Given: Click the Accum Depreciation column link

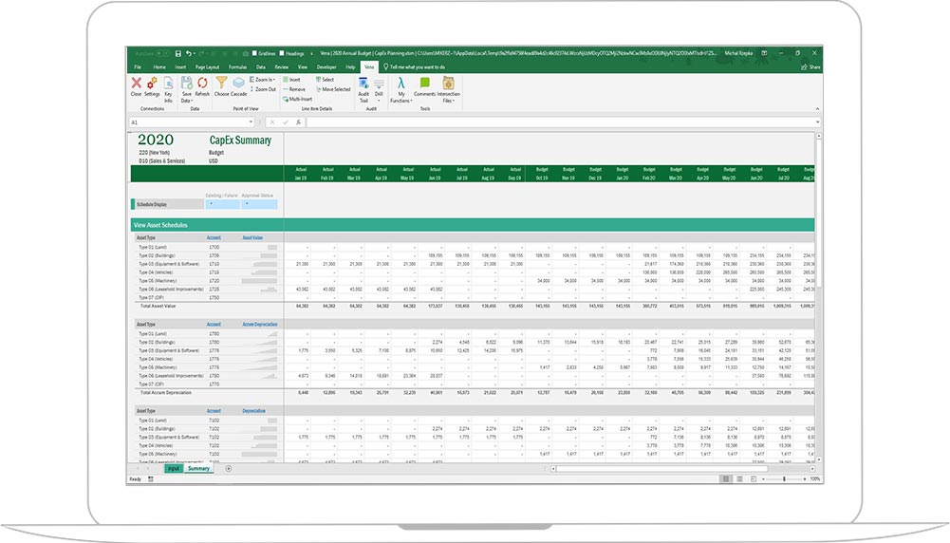Looking at the screenshot, I should [x=260, y=325].
